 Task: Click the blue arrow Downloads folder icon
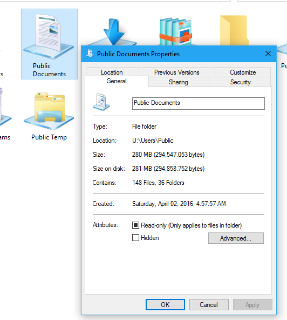pyautogui.click(x=113, y=32)
